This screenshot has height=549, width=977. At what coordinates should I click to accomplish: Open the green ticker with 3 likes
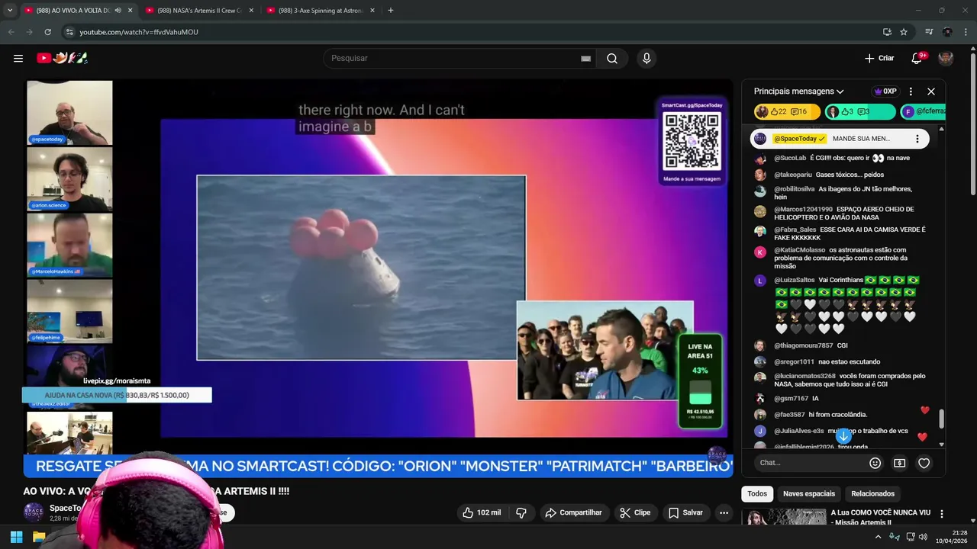point(859,112)
